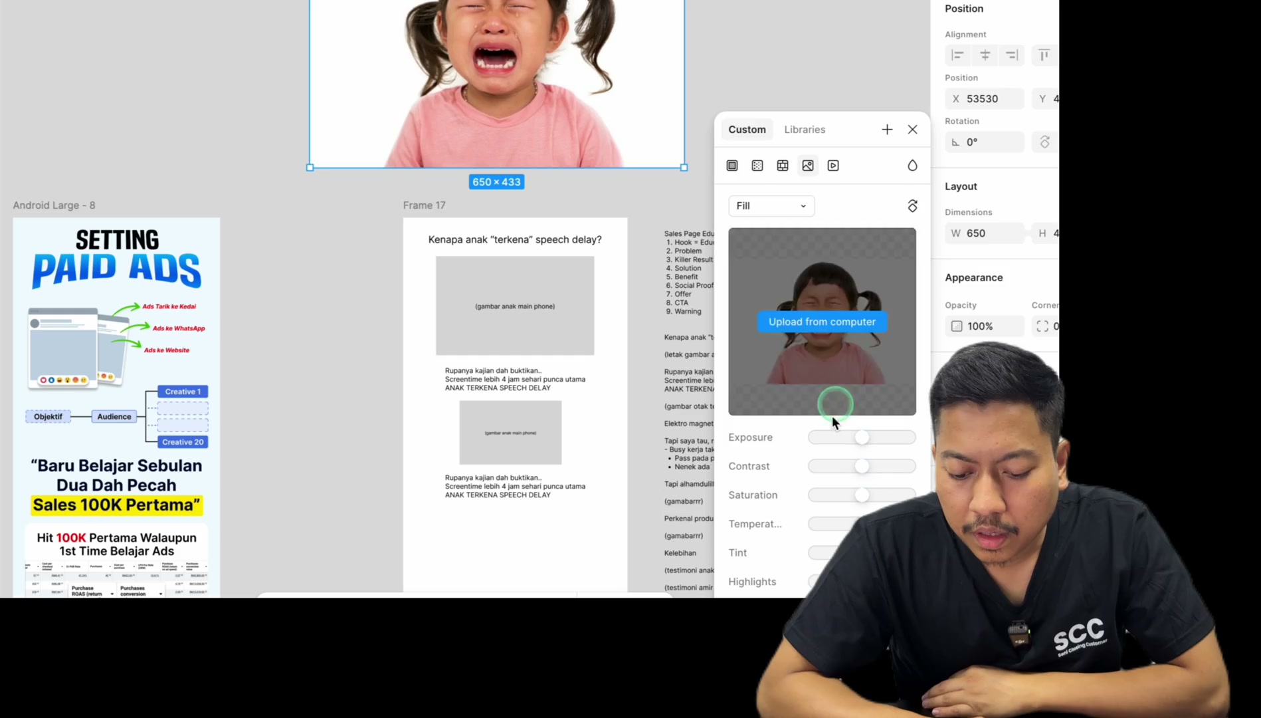Image resolution: width=1261 pixels, height=718 pixels.
Task: Click rotate 90 degrees icon beside Rotation
Action: tap(1044, 142)
